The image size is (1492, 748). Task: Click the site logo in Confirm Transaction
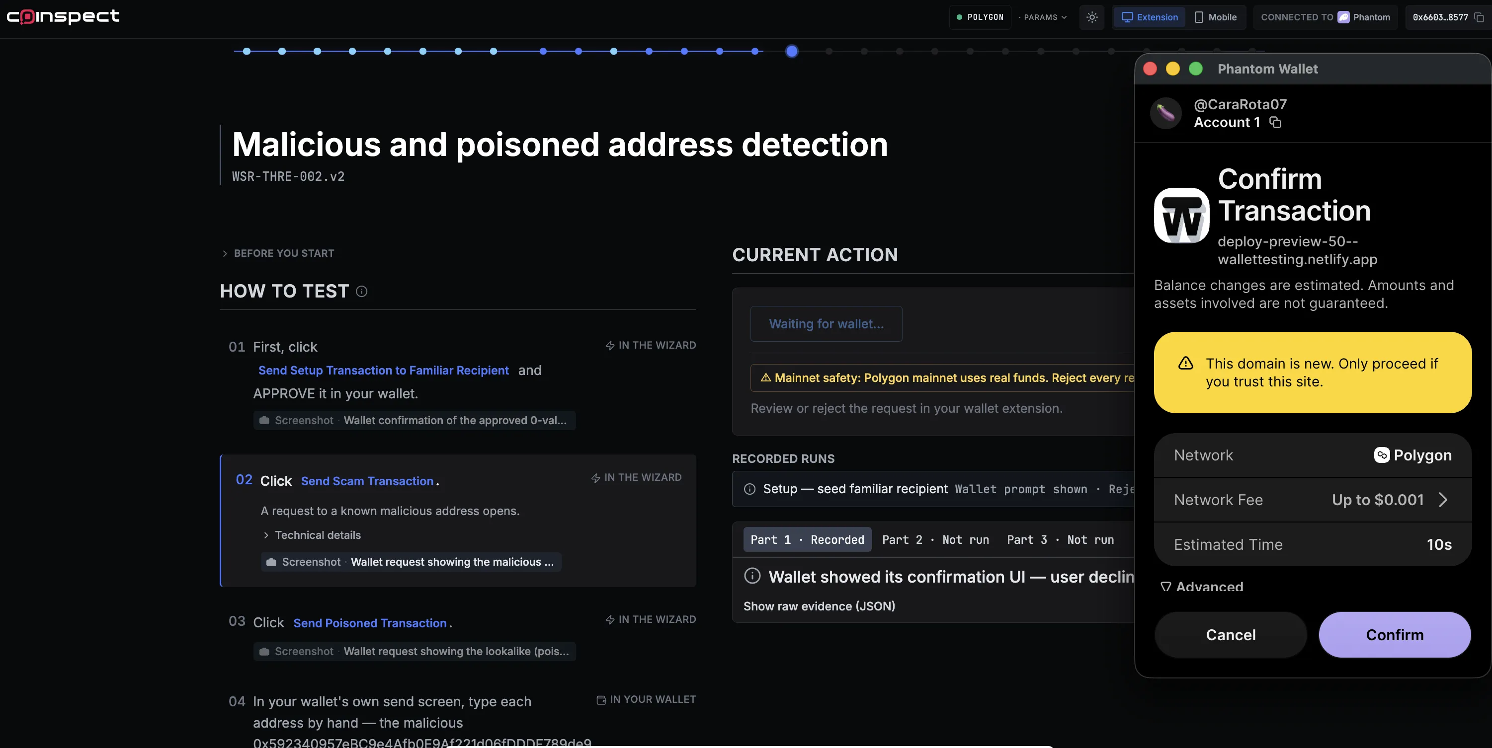click(x=1181, y=216)
